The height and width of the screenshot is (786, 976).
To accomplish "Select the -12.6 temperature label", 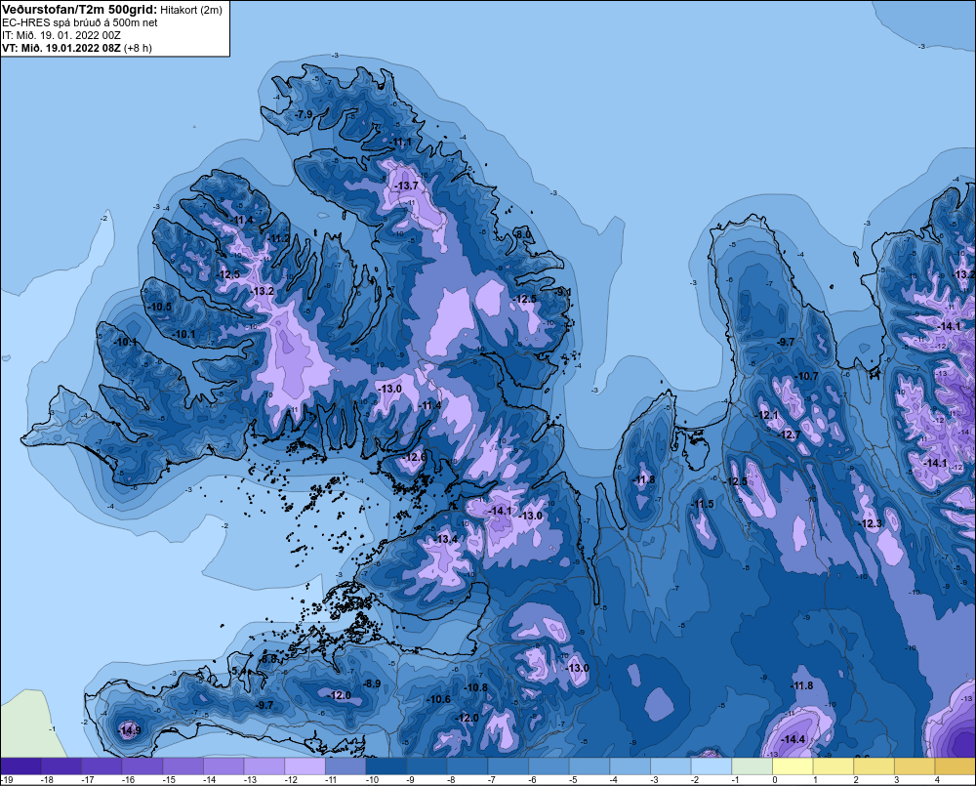I will pyautogui.click(x=415, y=457).
